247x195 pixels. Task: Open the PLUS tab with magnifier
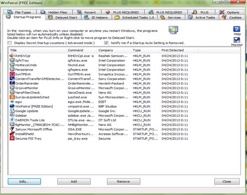[x=201, y=12]
